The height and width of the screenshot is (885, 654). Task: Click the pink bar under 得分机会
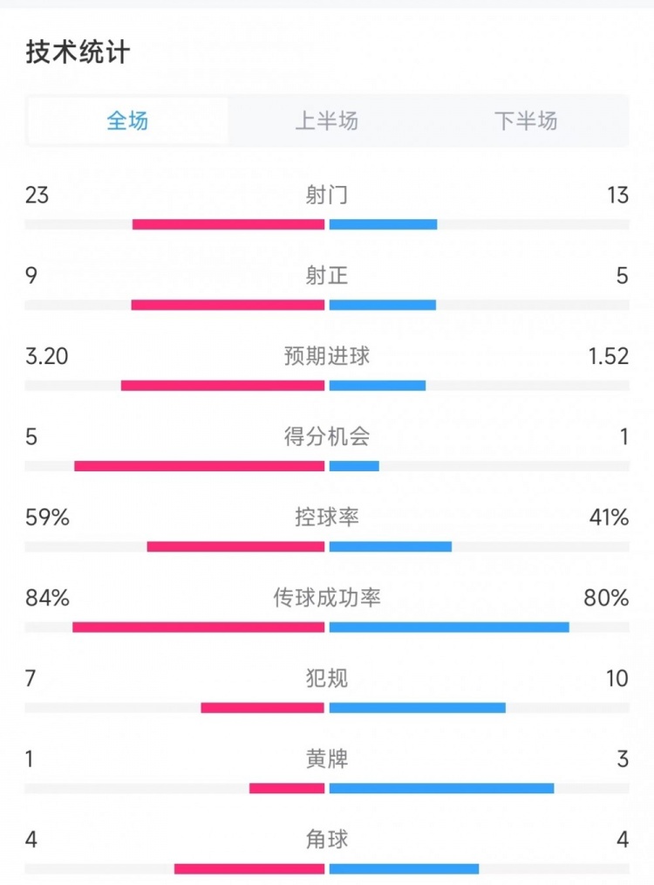pyautogui.click(x=200, y=466)
